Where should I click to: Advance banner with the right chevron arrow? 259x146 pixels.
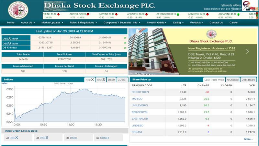pos(247,52)
